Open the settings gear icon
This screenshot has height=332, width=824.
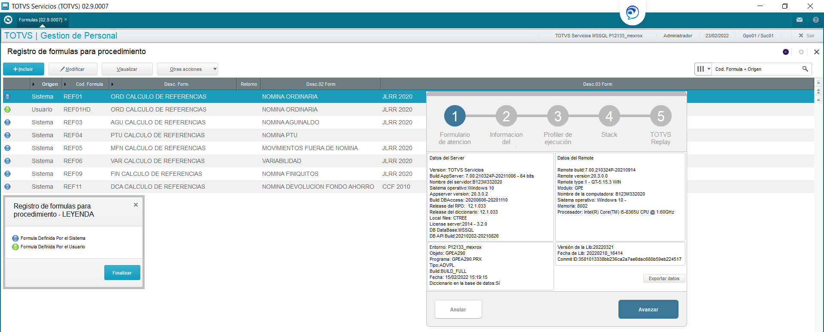click(801, 52)
